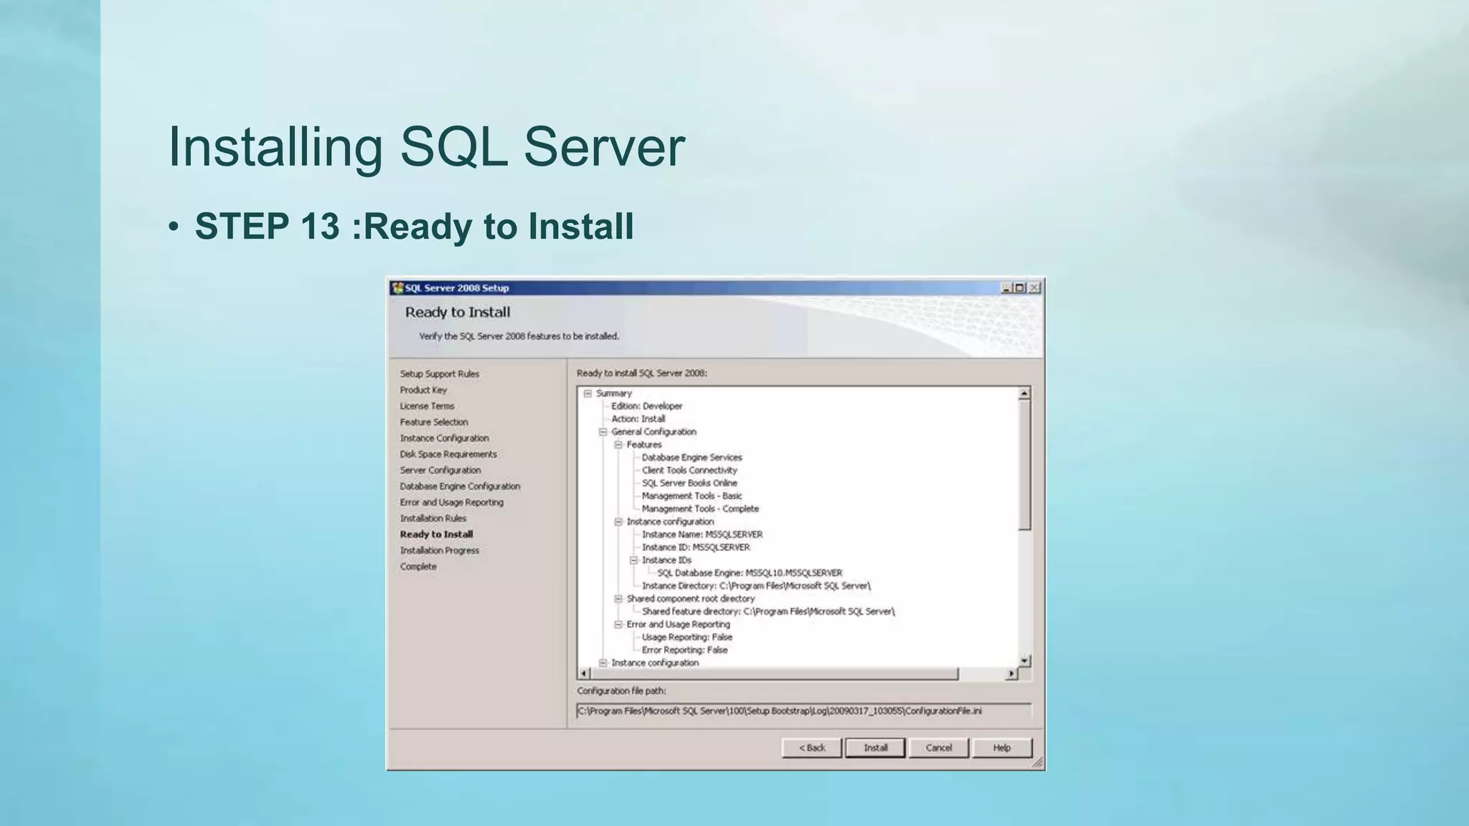
Task: Collapse the Summary tree node
Action: (x=587, y=394)
